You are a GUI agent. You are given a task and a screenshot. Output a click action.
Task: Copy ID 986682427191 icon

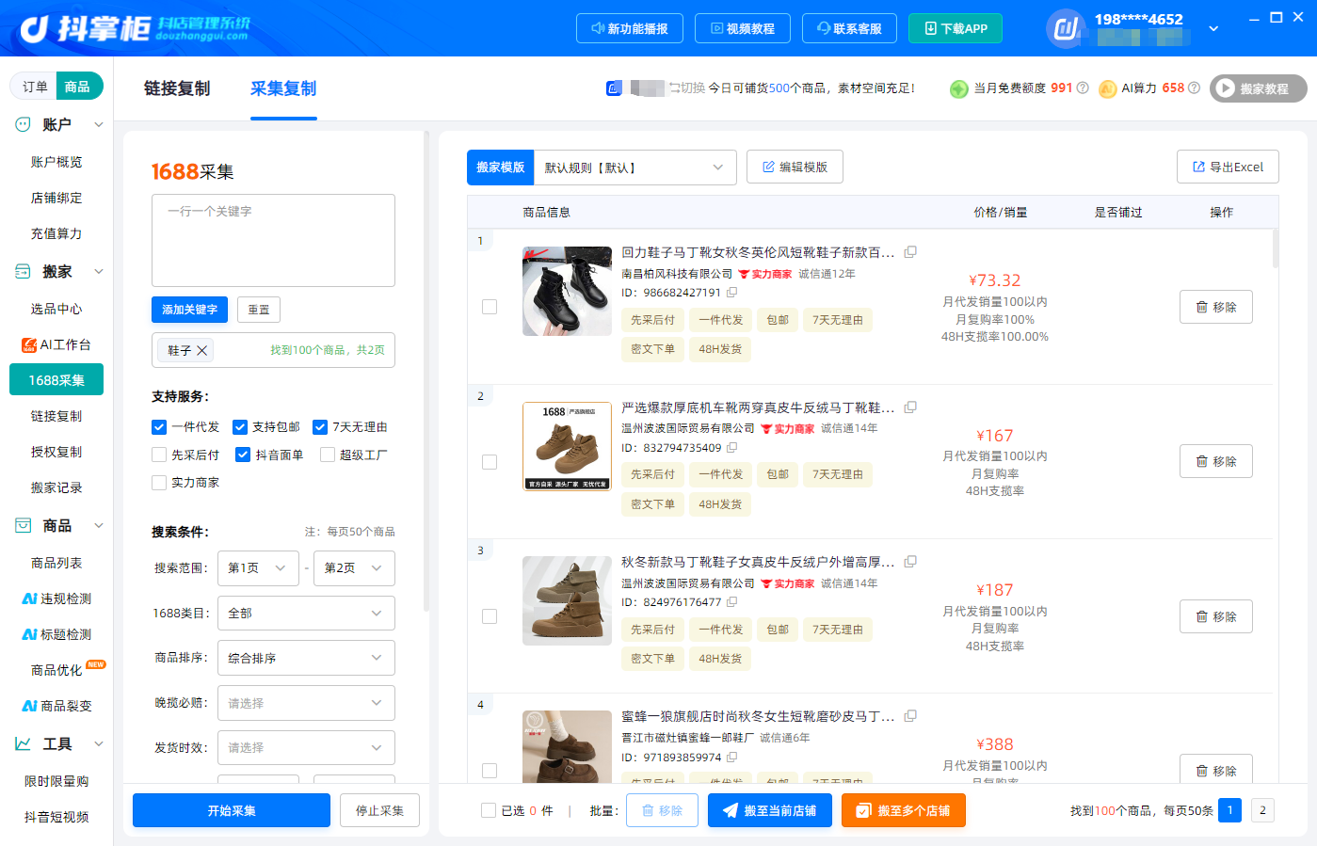tap(731, 293)
